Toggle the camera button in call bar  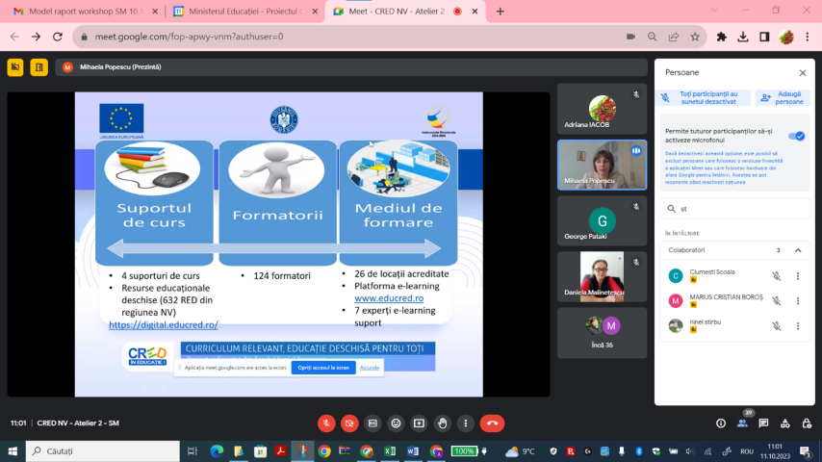pyautogui.click(x=349, y=423)
